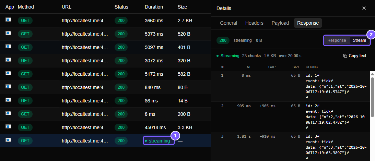Click the 401 B size cell
Viewport: 375px width, 161px height.
(184, 47)
